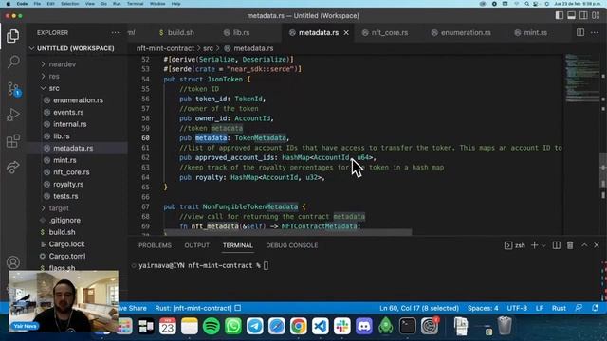Toggle primary sidebar layout icon
Viewport: 607px width, 341px height.
tap(559, 15)
